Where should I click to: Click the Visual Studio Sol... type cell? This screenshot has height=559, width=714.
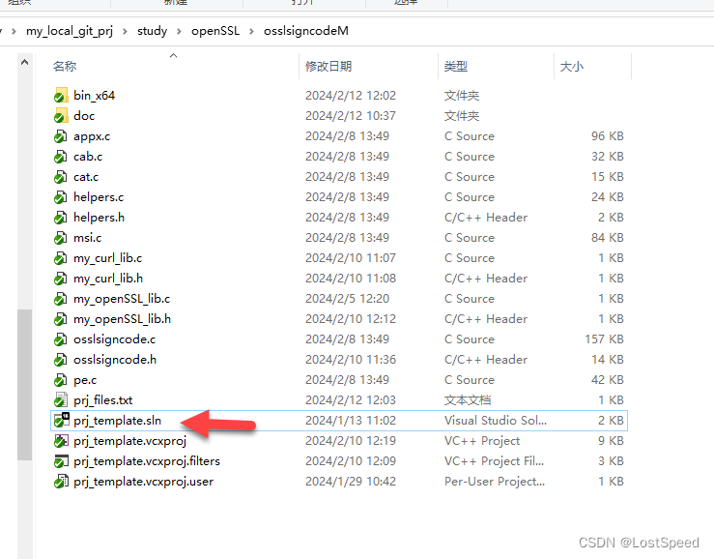point(496,421)
